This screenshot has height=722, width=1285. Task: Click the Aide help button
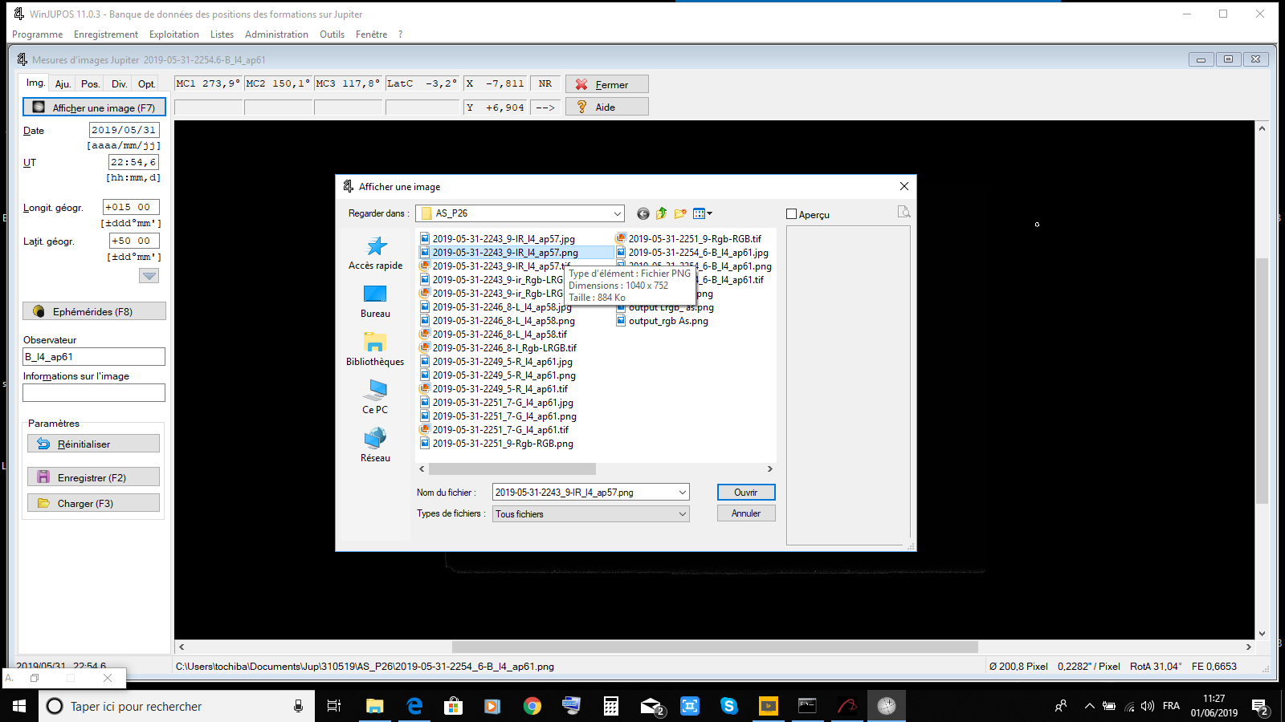click(x=607, y=107)
